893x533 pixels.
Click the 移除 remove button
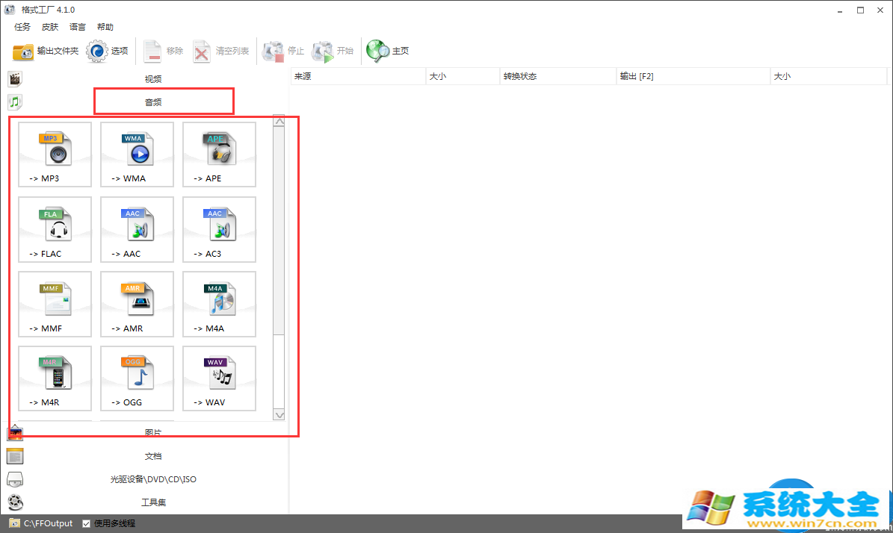coord(164,52)
